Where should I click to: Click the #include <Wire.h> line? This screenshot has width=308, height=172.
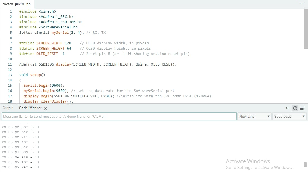coord(32,11)
